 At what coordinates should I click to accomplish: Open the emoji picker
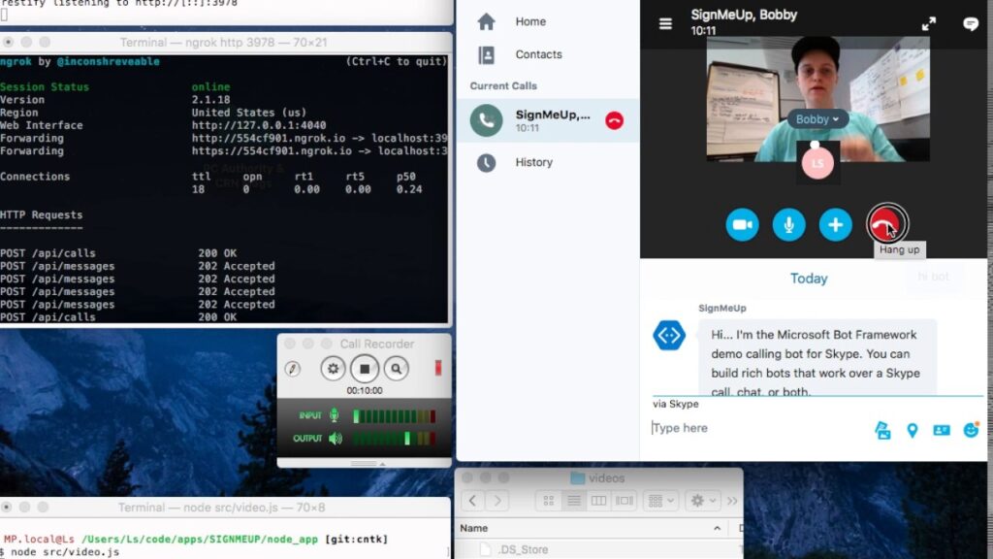[971, 430]
